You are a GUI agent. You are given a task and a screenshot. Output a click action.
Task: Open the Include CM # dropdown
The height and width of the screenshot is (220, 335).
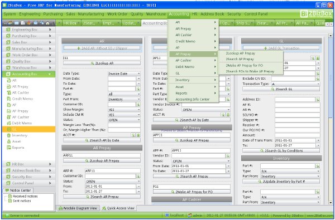[124, 115]
